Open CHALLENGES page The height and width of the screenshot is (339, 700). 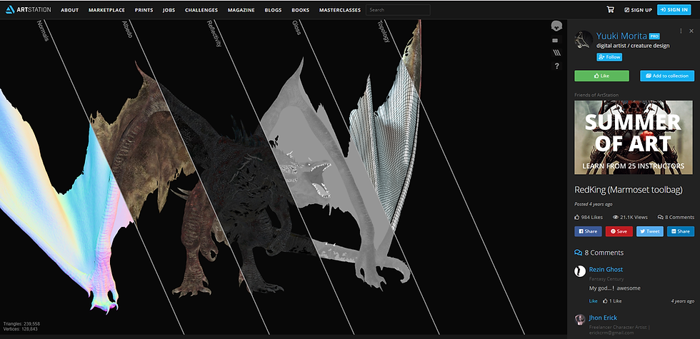point(201,10)
